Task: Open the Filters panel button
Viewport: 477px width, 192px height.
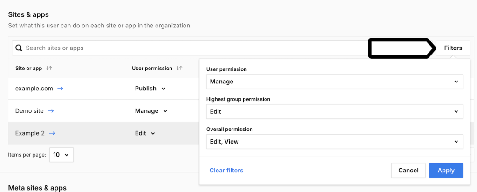Action: coord(453,48)
